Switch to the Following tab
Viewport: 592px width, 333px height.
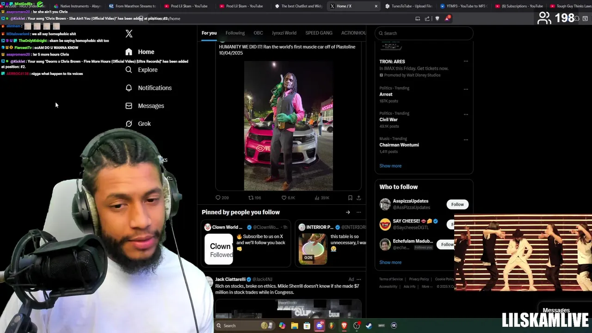coord(235,33)
